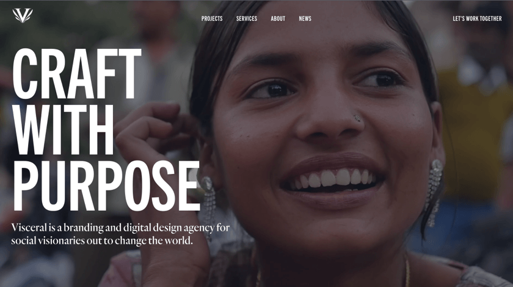
Task: Select News in the top navigation
Action: tap(305, 19)
